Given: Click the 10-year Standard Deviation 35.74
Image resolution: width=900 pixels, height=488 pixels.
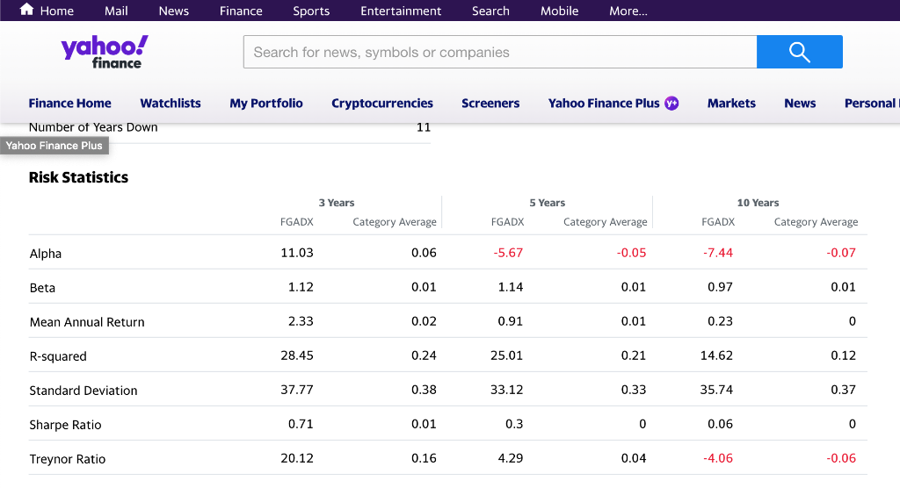Looking at the screenshot, I should tap(716, 391).
